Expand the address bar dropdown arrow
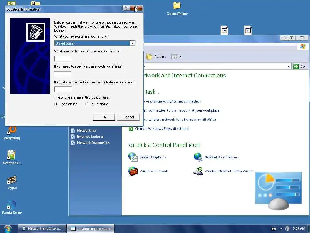This screenshot has height=233, width=310. (289, 66)
